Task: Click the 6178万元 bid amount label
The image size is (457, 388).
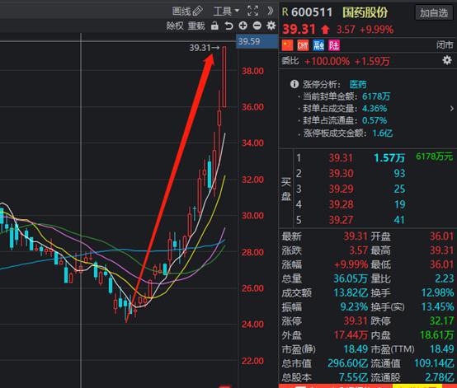Action: pyautogui.click(x=434, y=157)
